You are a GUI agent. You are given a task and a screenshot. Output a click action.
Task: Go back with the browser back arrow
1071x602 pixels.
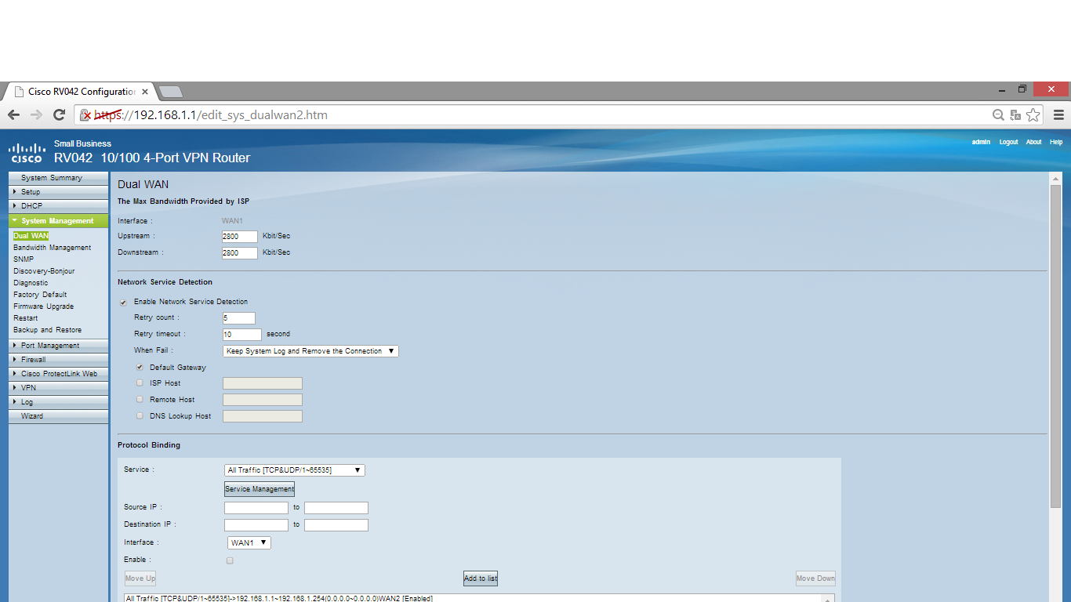pos(13,115)
